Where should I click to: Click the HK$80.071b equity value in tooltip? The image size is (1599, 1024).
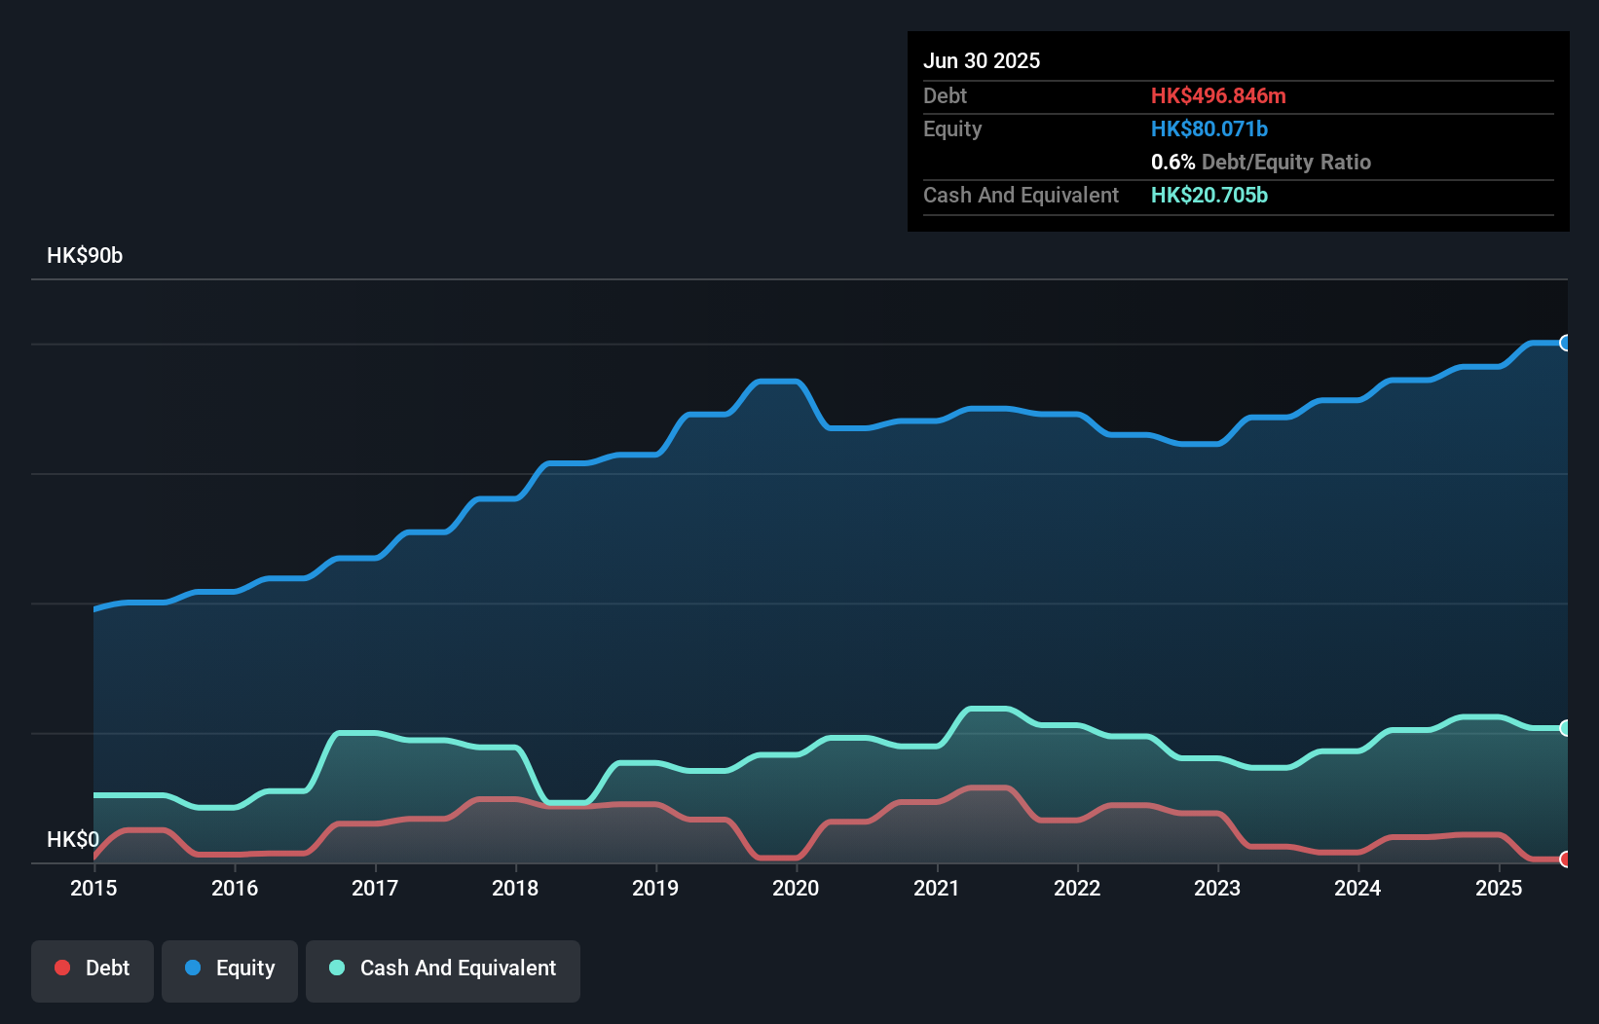(x=1209, y=128)
